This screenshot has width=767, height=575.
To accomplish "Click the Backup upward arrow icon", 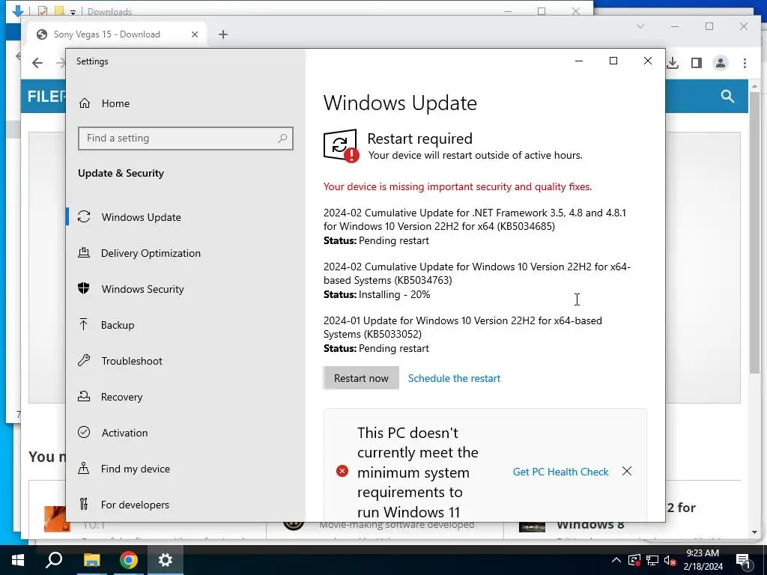I will (84, 324).
